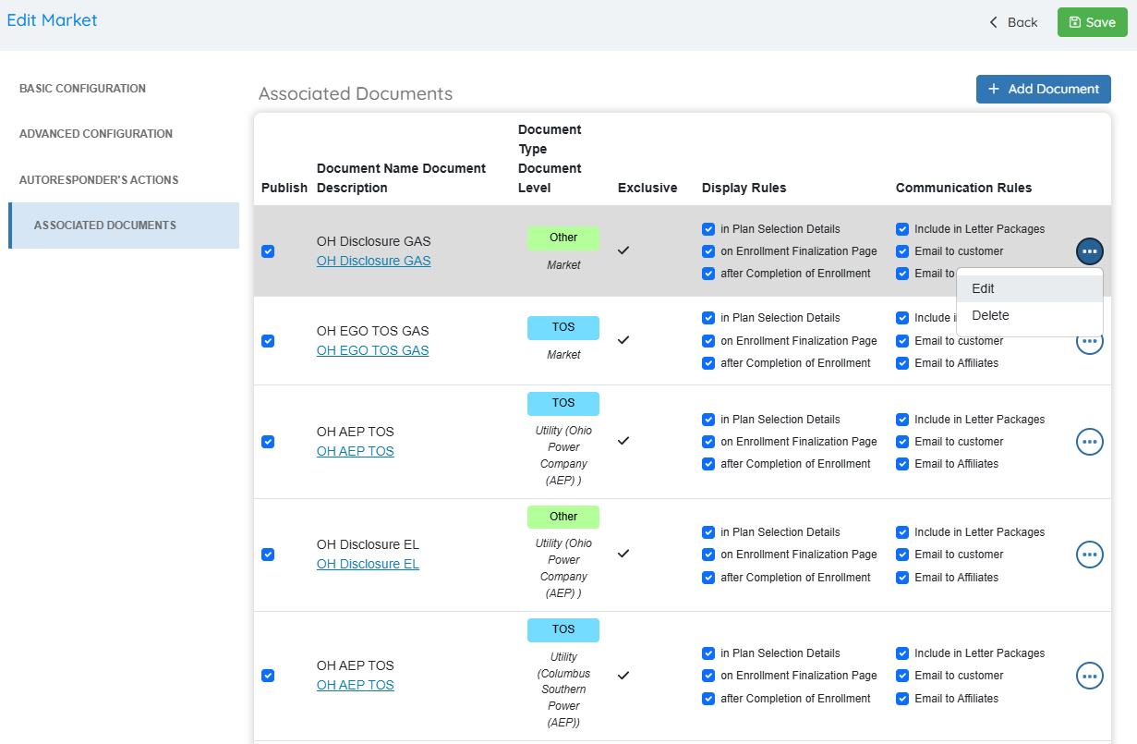Toggle 'Email to customer' for Columbus Southern OH AEP TOS
The image size is (1137, 744).
coord(902,676)
